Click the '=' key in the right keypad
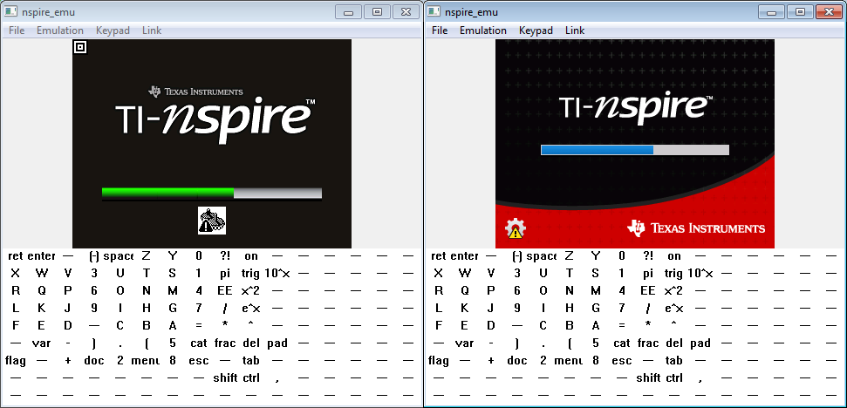Image resolution: width=847 pixels, height=408 pixels. coord(622,326)
